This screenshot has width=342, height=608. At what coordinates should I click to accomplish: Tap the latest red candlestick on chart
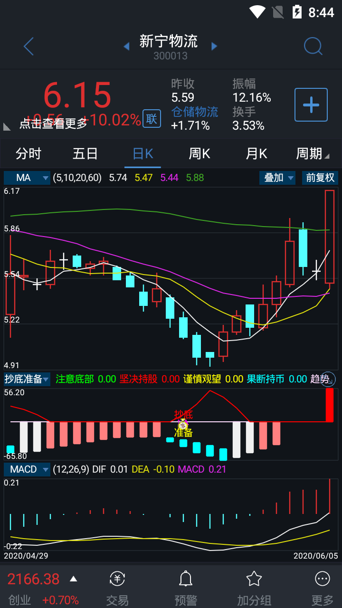(329, 237)
